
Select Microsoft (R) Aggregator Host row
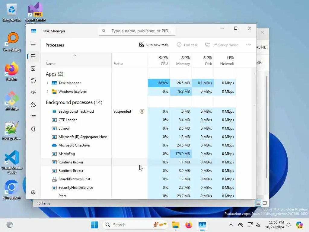point(138,137)
